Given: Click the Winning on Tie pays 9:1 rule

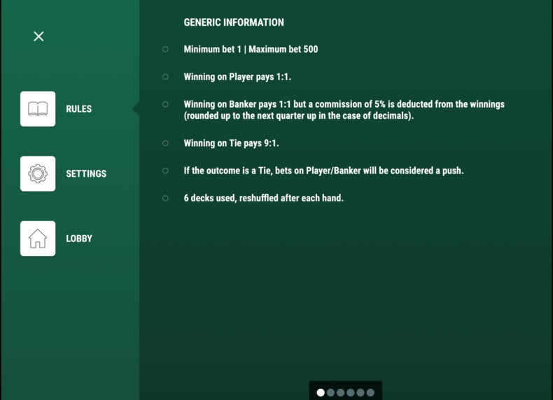Looking at the screenshot, I should 232,143.
